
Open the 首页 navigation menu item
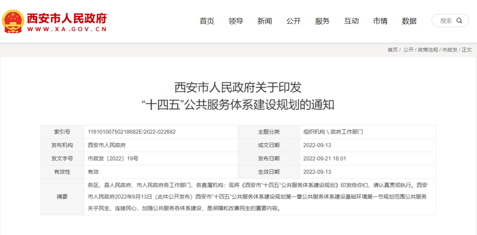(207, 21)
